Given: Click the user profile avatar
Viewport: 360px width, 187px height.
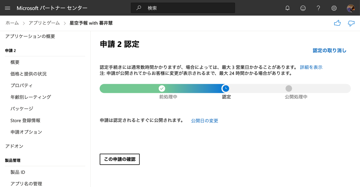Looking at the screenshot, I should (x=350, y=8).
